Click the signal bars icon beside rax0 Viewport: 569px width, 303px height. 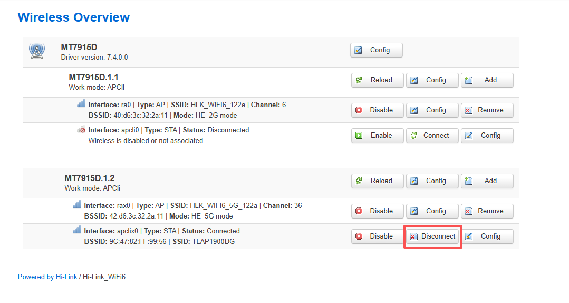tap(77, 205)
